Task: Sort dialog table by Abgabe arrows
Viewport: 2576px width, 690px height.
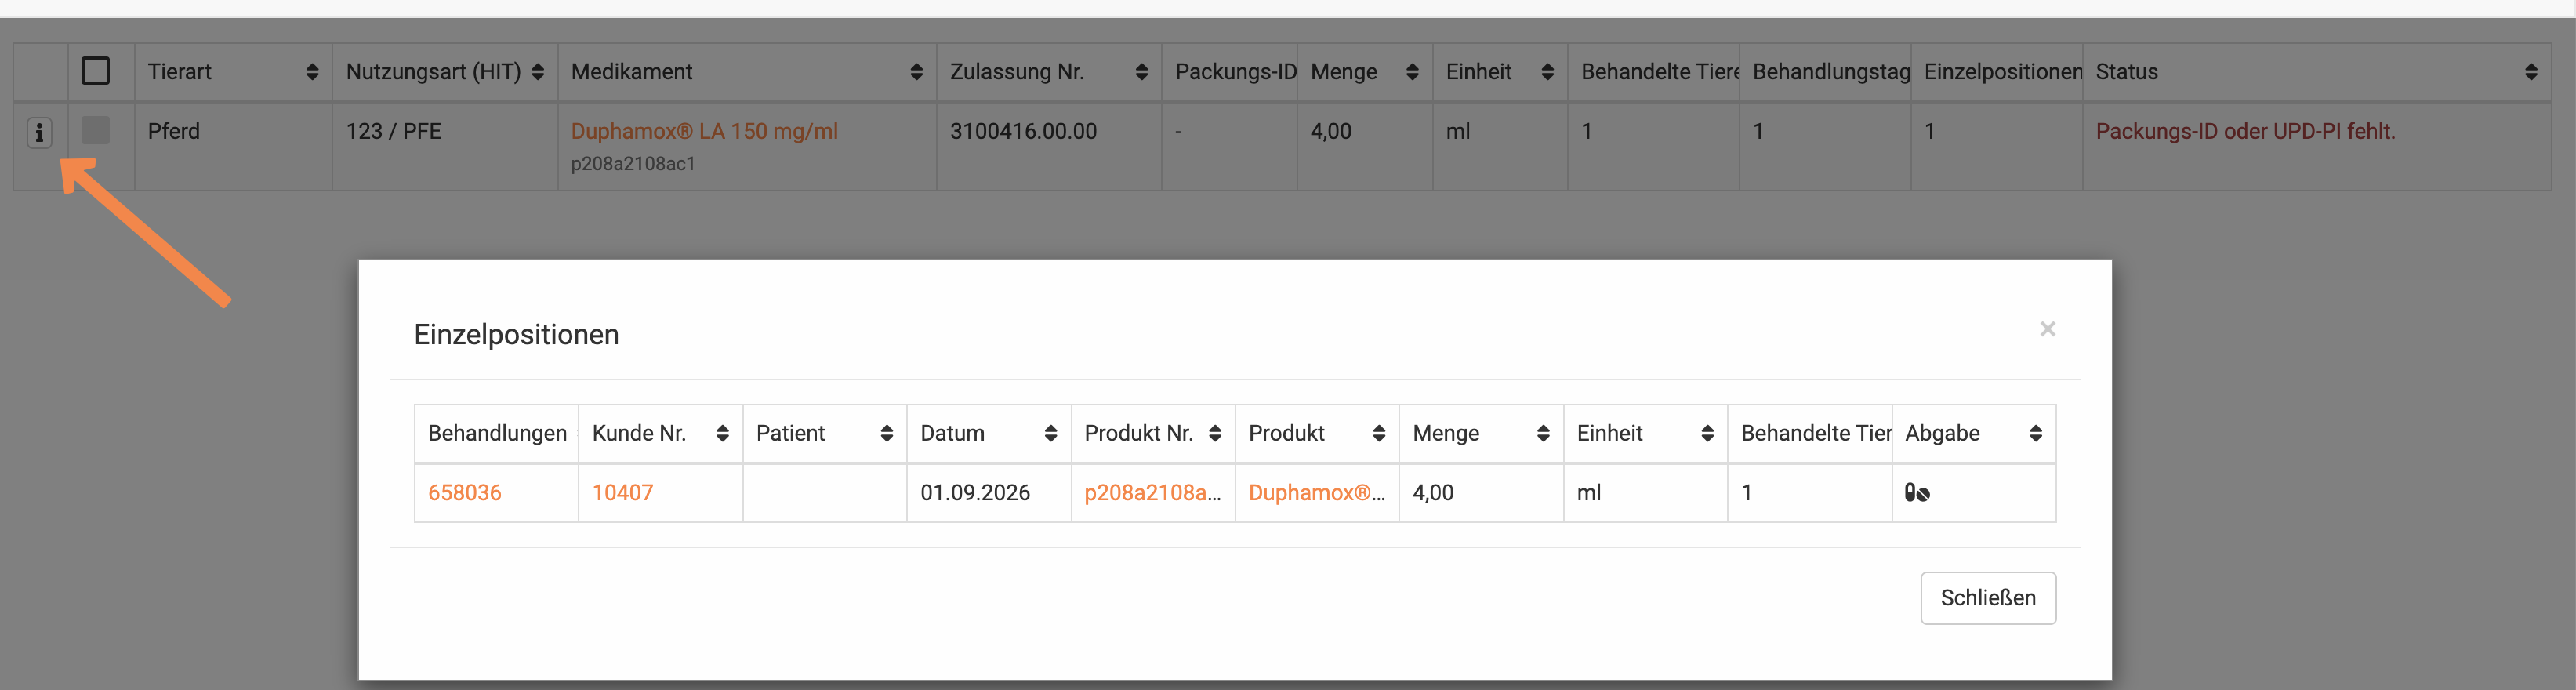Action: [2035, 433]
